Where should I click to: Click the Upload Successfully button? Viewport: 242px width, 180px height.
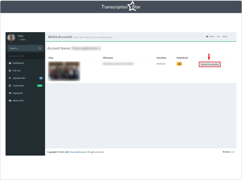point(209,64)
